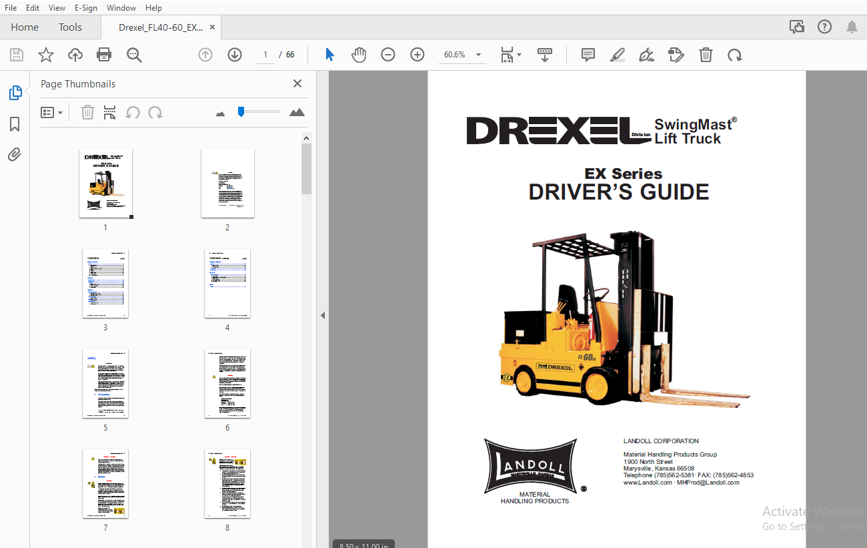Open the find text magnifier tool
867x548 pixels.
click(x=134, y=55)
